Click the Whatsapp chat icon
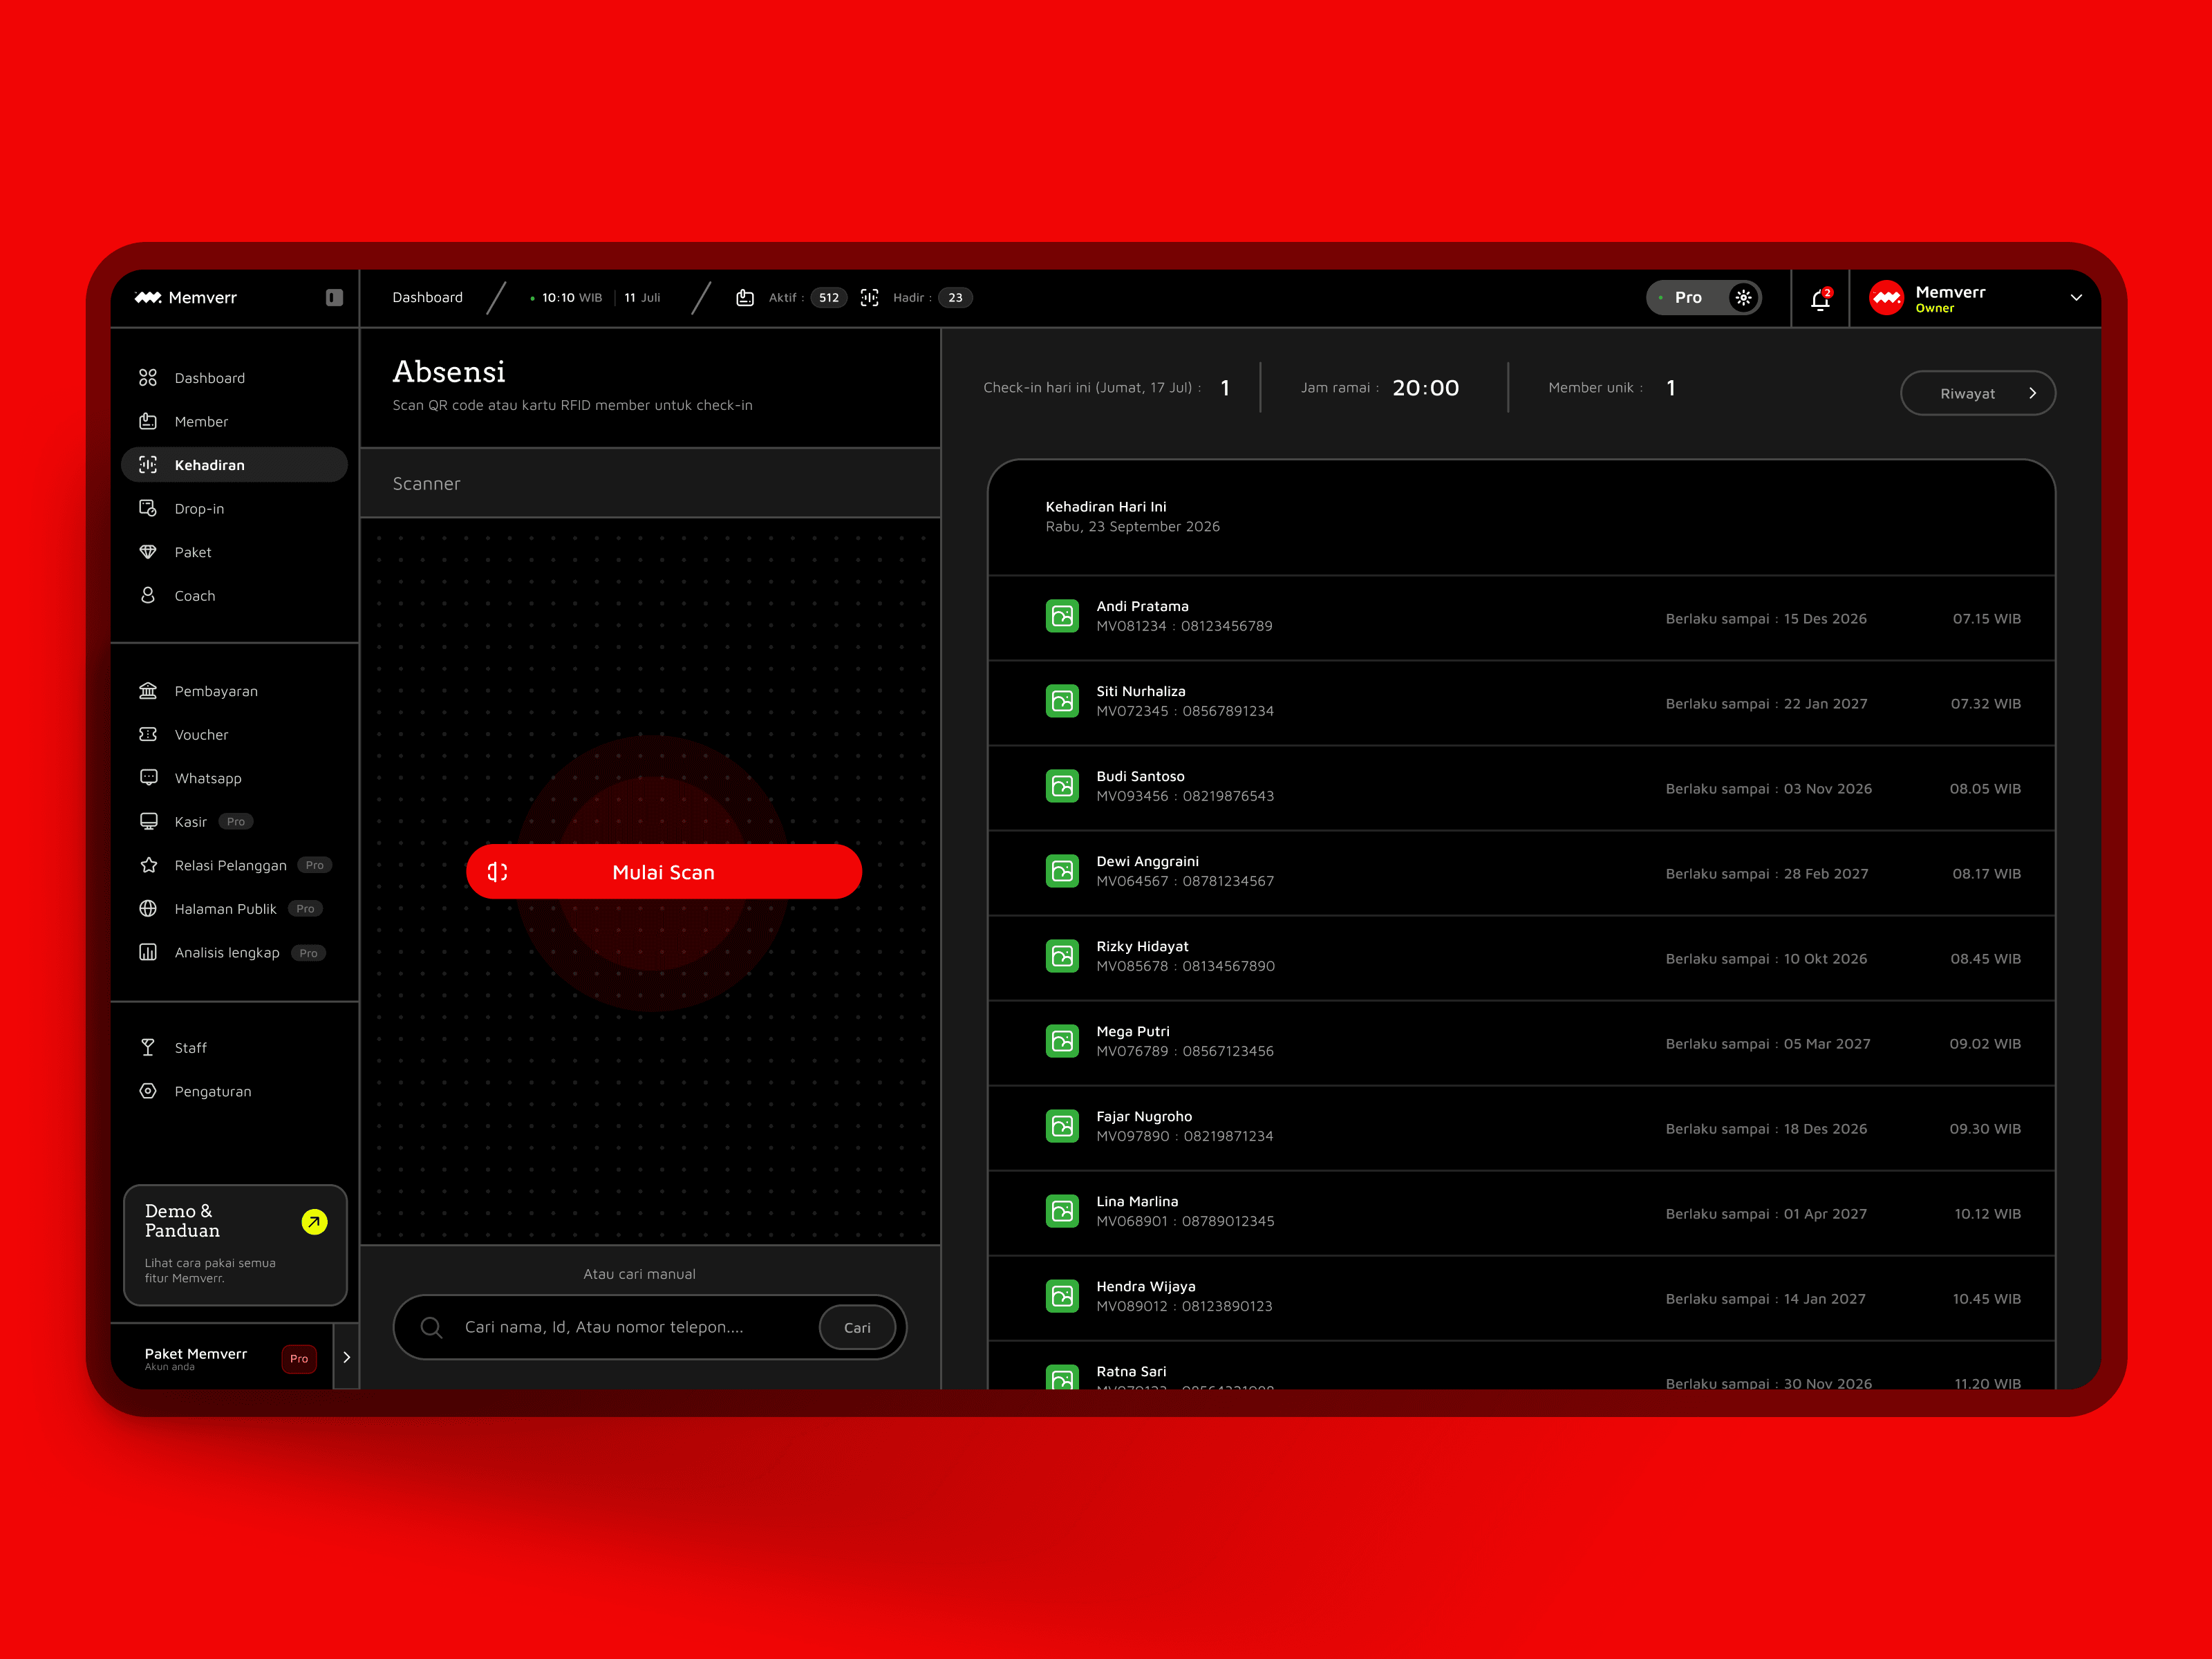The height and width of the screenshot is (1659, 2212). pos(148,777)
